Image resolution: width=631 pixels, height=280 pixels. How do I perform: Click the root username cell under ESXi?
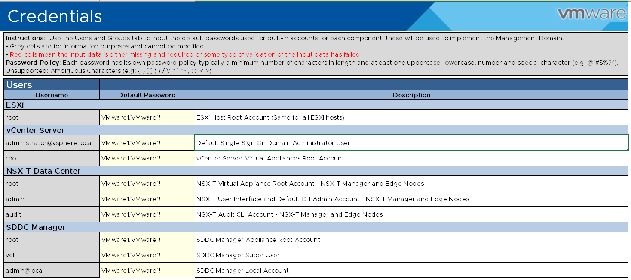pos(52,117)
